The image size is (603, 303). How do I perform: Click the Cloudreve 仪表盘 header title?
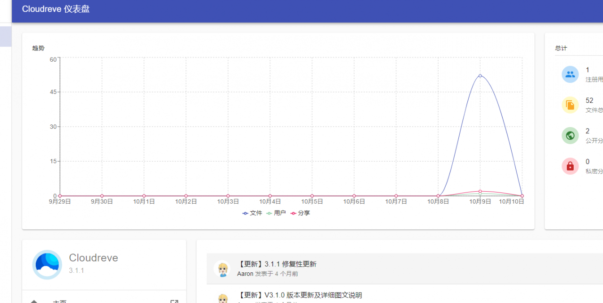point(56,9)
